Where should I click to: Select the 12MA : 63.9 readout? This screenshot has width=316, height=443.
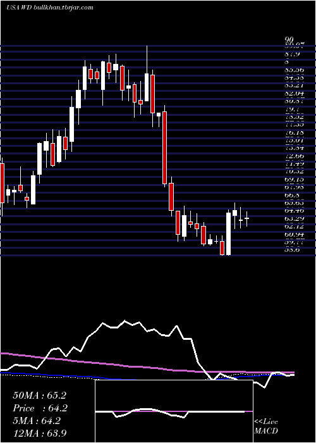[x=40, y=434]
